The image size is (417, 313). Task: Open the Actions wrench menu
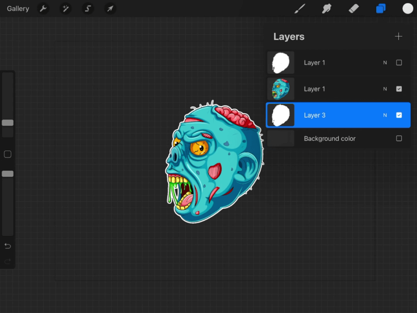point(43,8)
